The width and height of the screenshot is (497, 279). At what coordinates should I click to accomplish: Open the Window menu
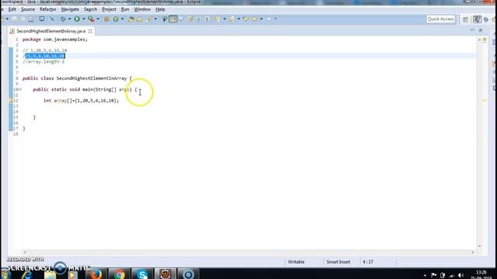pyautogui.click(x=142, y=9)
